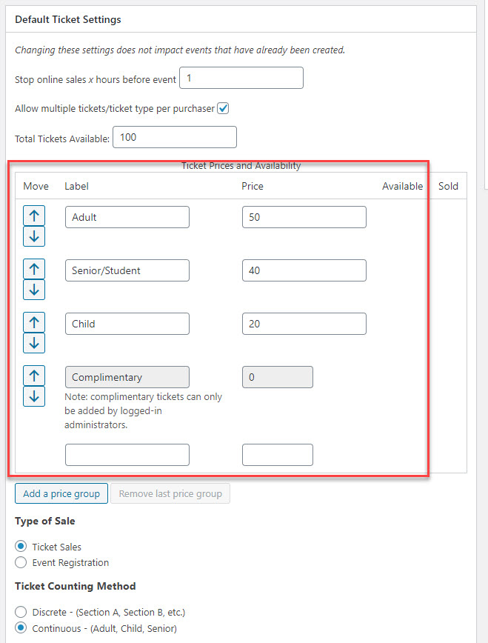Move the Child price group up
Screen dimensions: 488x643
coord(34,322)
